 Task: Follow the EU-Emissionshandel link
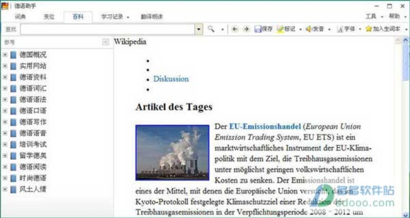pyautogui.click(x=262, y=126)
